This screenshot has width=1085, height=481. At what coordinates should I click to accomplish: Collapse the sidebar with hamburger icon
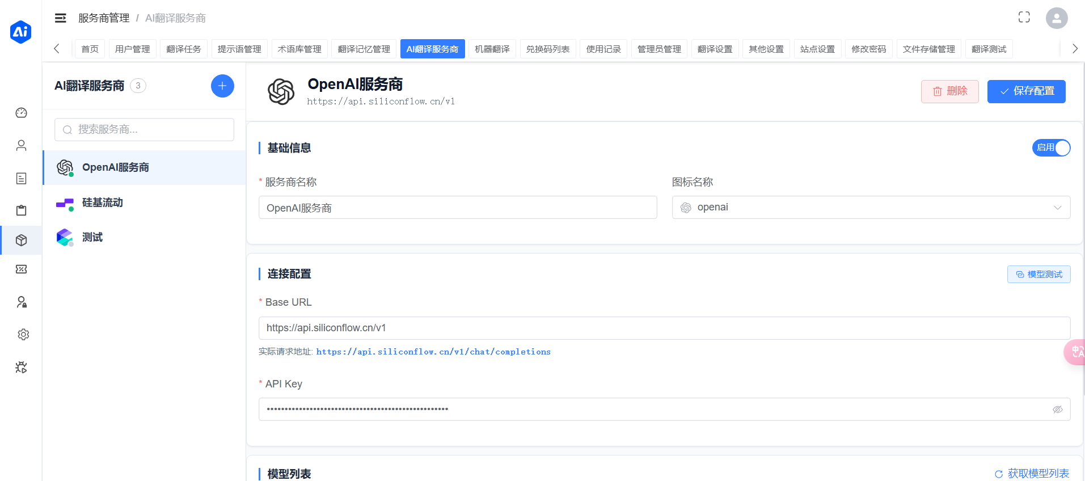pos(60,18)
